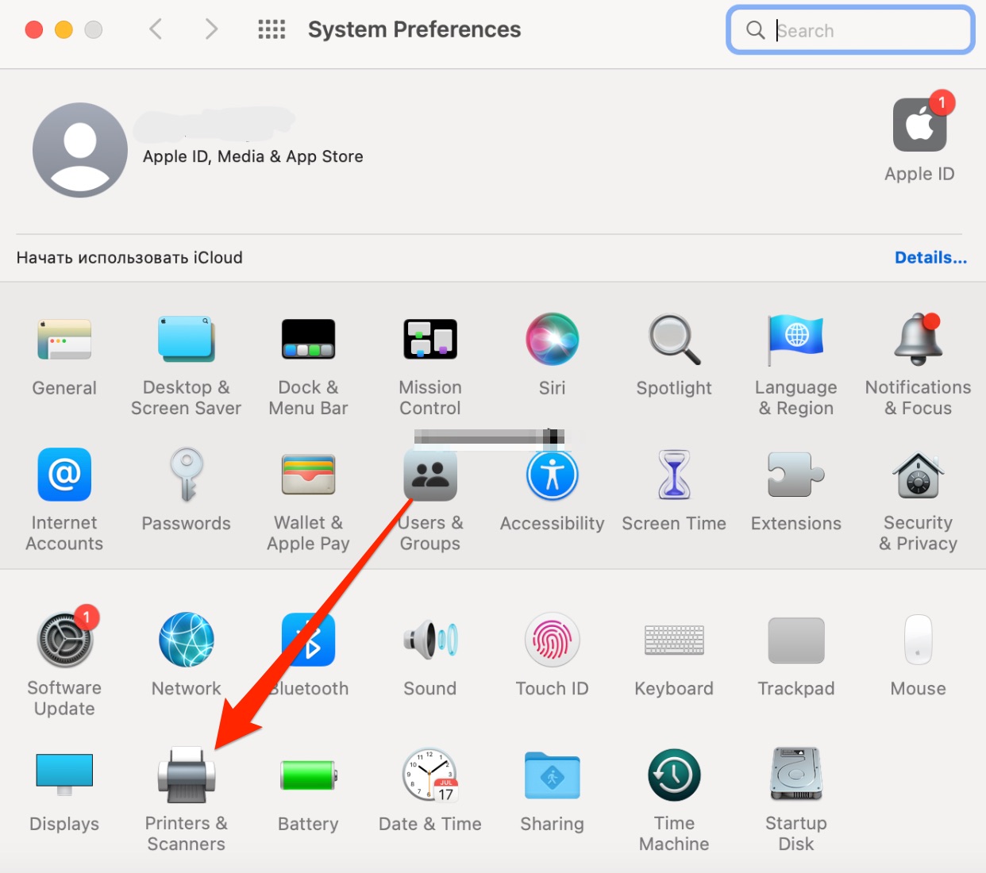This screenshot has height=873, width=986.
Task: Go forward with the right chevron button
Action: point(211,29)
